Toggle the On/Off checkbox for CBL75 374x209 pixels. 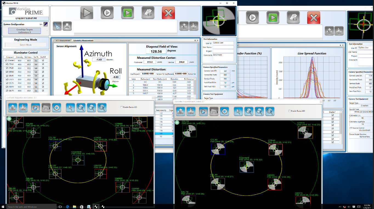click(x=43, y=91)
